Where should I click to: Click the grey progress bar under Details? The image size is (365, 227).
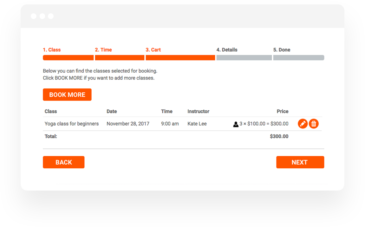(244, 58)
